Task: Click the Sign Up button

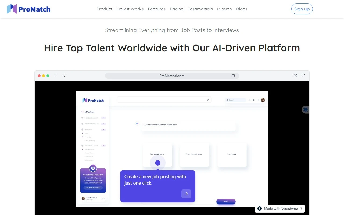Action: coord(302,9)
